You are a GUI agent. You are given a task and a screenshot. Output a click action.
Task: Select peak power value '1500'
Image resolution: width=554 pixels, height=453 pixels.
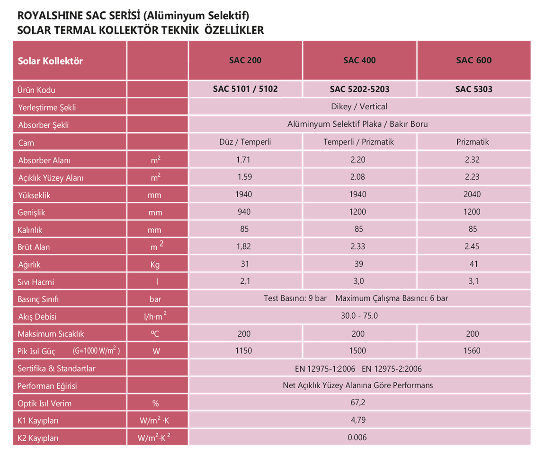tap(357, 351)
